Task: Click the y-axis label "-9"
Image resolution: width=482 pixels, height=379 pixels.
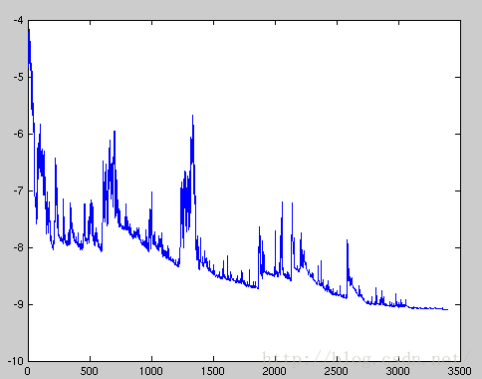Action: coord(18,304)
